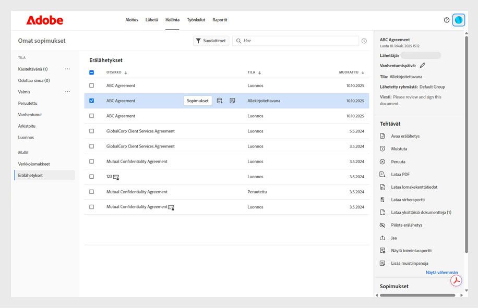Open the Suodattimet filter menu

tap(211, 41)
